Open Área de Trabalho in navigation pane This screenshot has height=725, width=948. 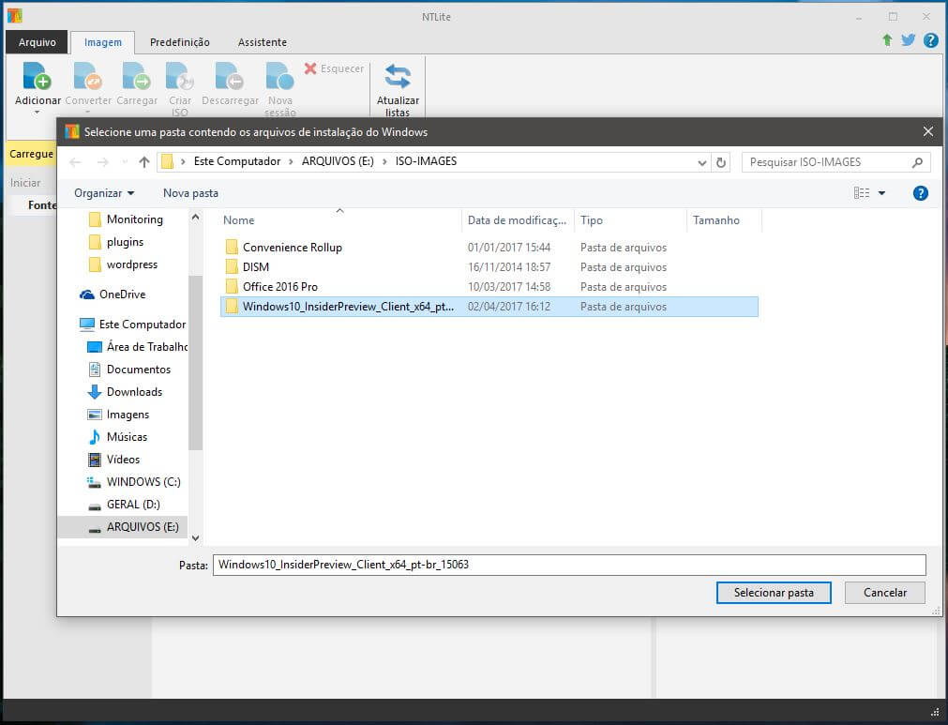137,347
